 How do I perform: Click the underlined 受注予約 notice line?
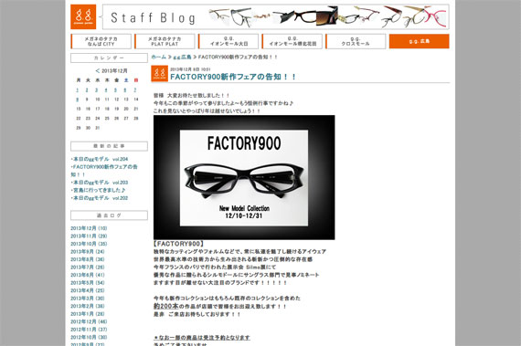coord(202,338)
